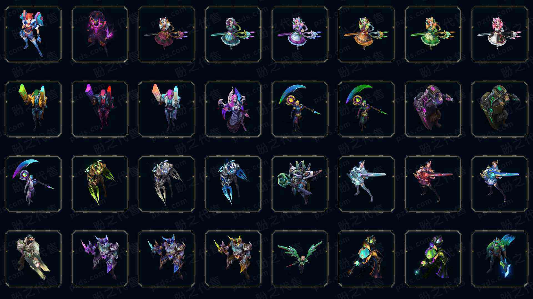Select the red-haired character with blue gauntlets
Image resolution: width=533 pixels, height=299 pixels.
(x=33, y=34)
